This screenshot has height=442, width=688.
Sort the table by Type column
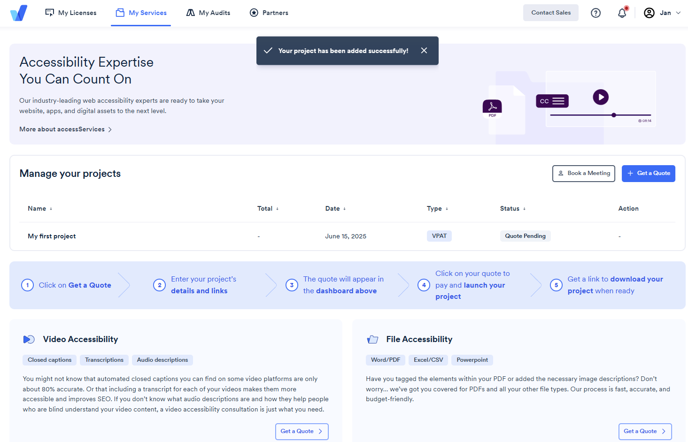click(x=437, y=208)
